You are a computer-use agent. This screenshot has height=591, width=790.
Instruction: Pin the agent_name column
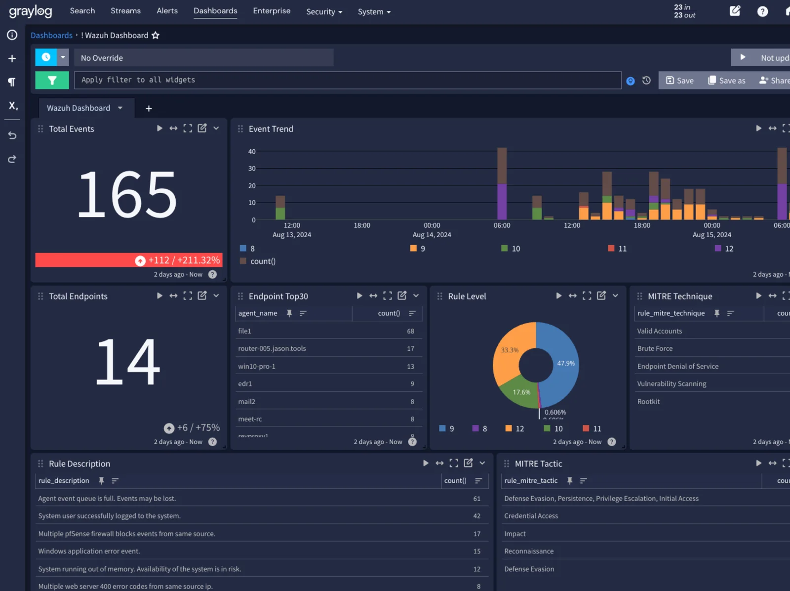tap(289, 313)
